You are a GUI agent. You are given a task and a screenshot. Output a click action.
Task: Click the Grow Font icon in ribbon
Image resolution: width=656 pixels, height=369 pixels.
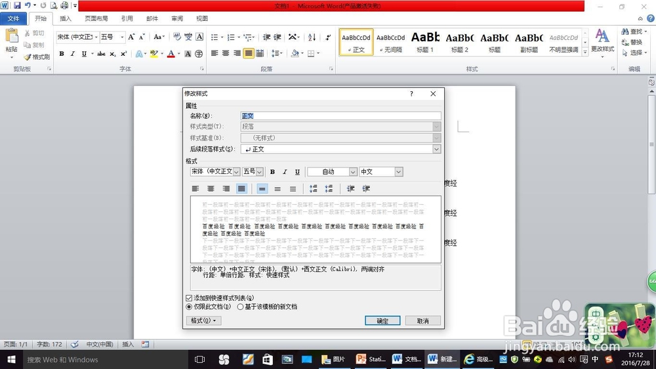(131, 37)
